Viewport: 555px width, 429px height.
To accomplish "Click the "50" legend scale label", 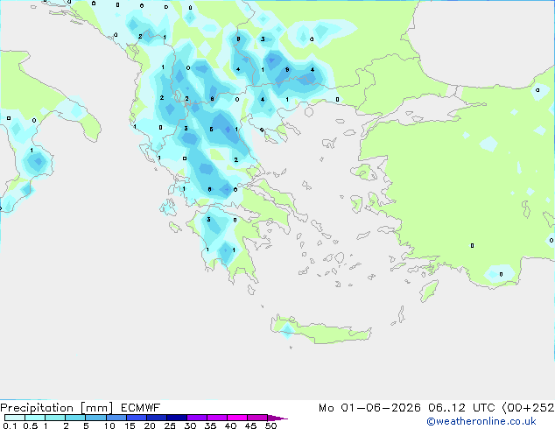I will pyautogui.click(x=270, y=425).
